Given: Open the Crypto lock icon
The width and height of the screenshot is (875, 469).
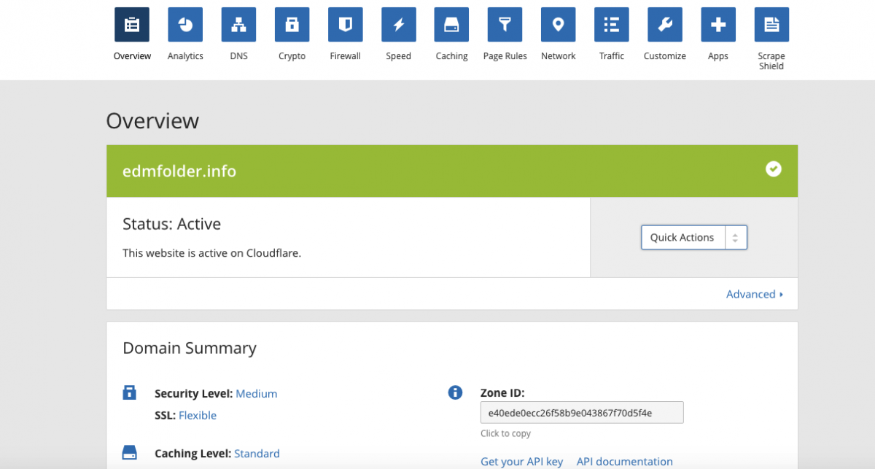Looking at the screenshot, I should 292,25.
